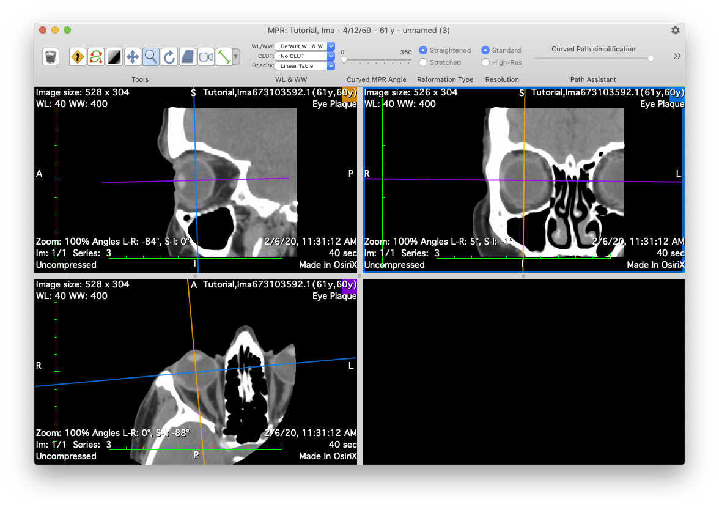Show more toolbar items via double chevron
Screen dimensions: 719x510
coord(677,56)
